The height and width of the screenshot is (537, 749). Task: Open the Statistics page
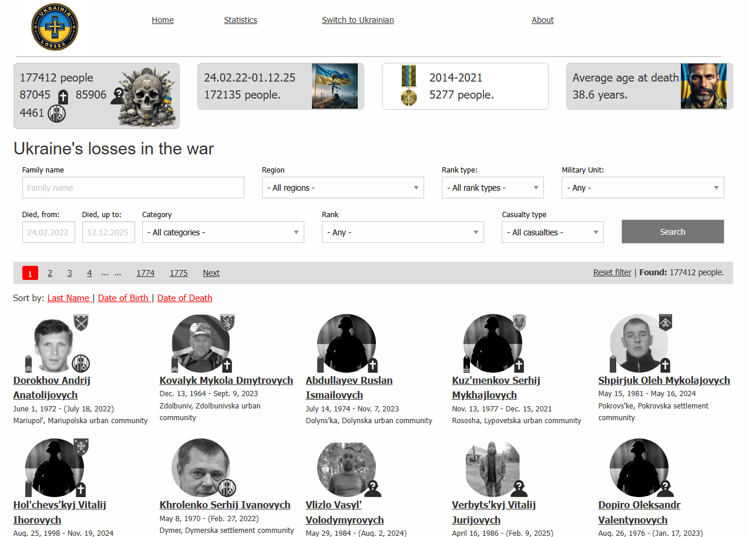(240, 20)
